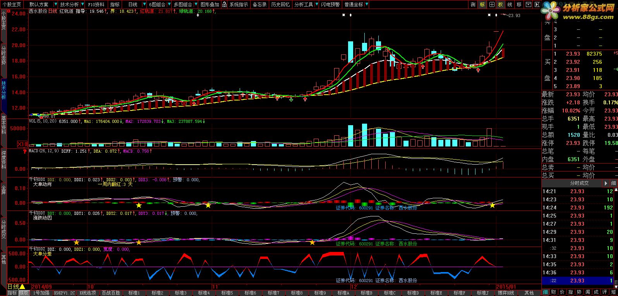The height and width of the screenshot is (296, 618).
Task: Select the 百战百胜 template tab
Action: pyautogui.click(x=111, y=293)
